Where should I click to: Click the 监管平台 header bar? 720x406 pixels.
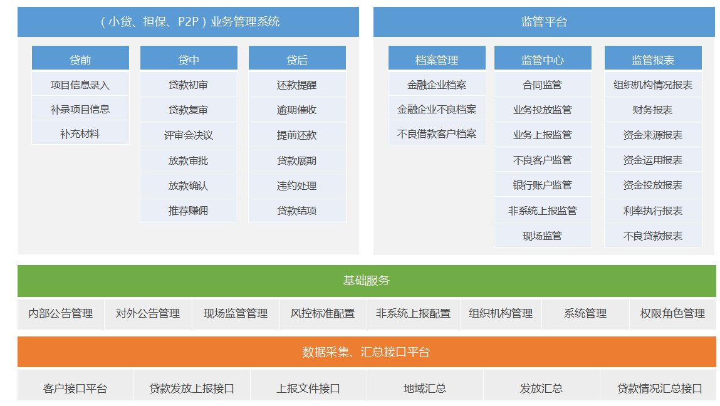click(x=543, y=22)
